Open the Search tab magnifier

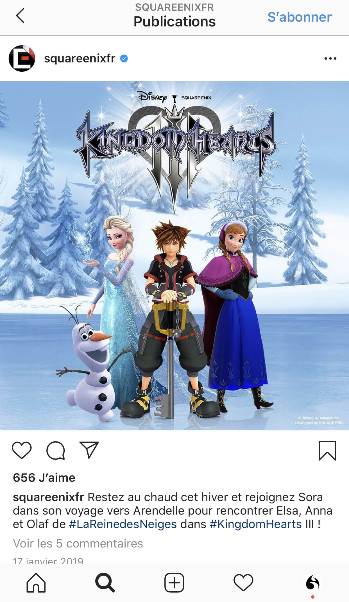point(105,583)
